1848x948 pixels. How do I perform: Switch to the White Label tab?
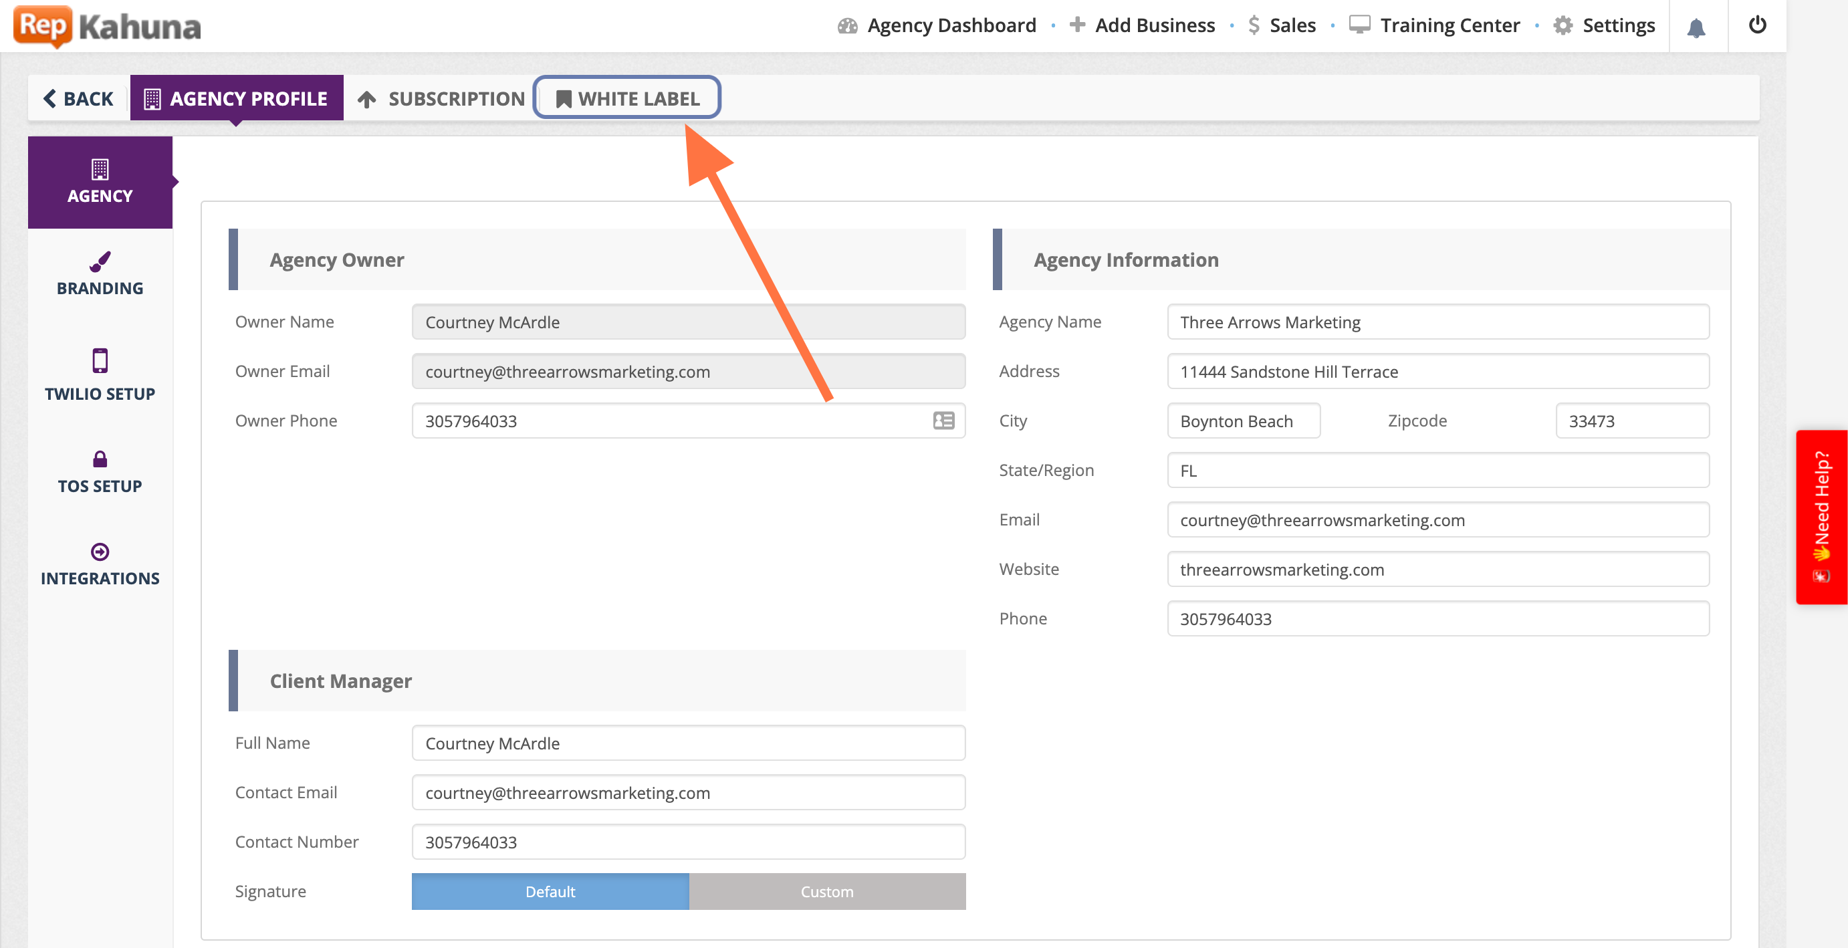coord(627,98)
